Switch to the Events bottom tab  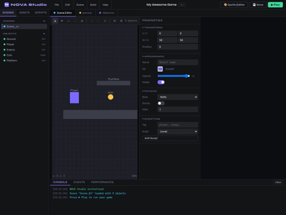tap(79, 182)
